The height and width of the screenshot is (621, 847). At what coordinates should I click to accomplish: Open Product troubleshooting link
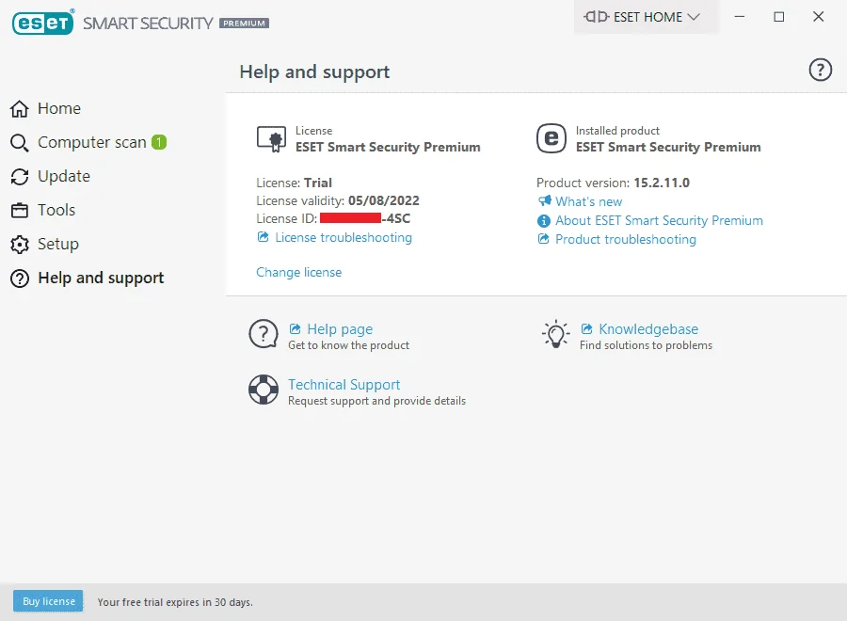(x=626, y=239)
